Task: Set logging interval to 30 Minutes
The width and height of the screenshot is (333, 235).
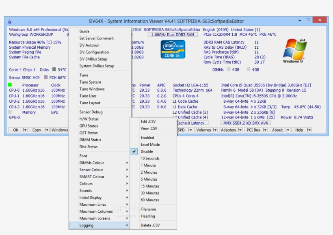Action: (x=154, y=193)
